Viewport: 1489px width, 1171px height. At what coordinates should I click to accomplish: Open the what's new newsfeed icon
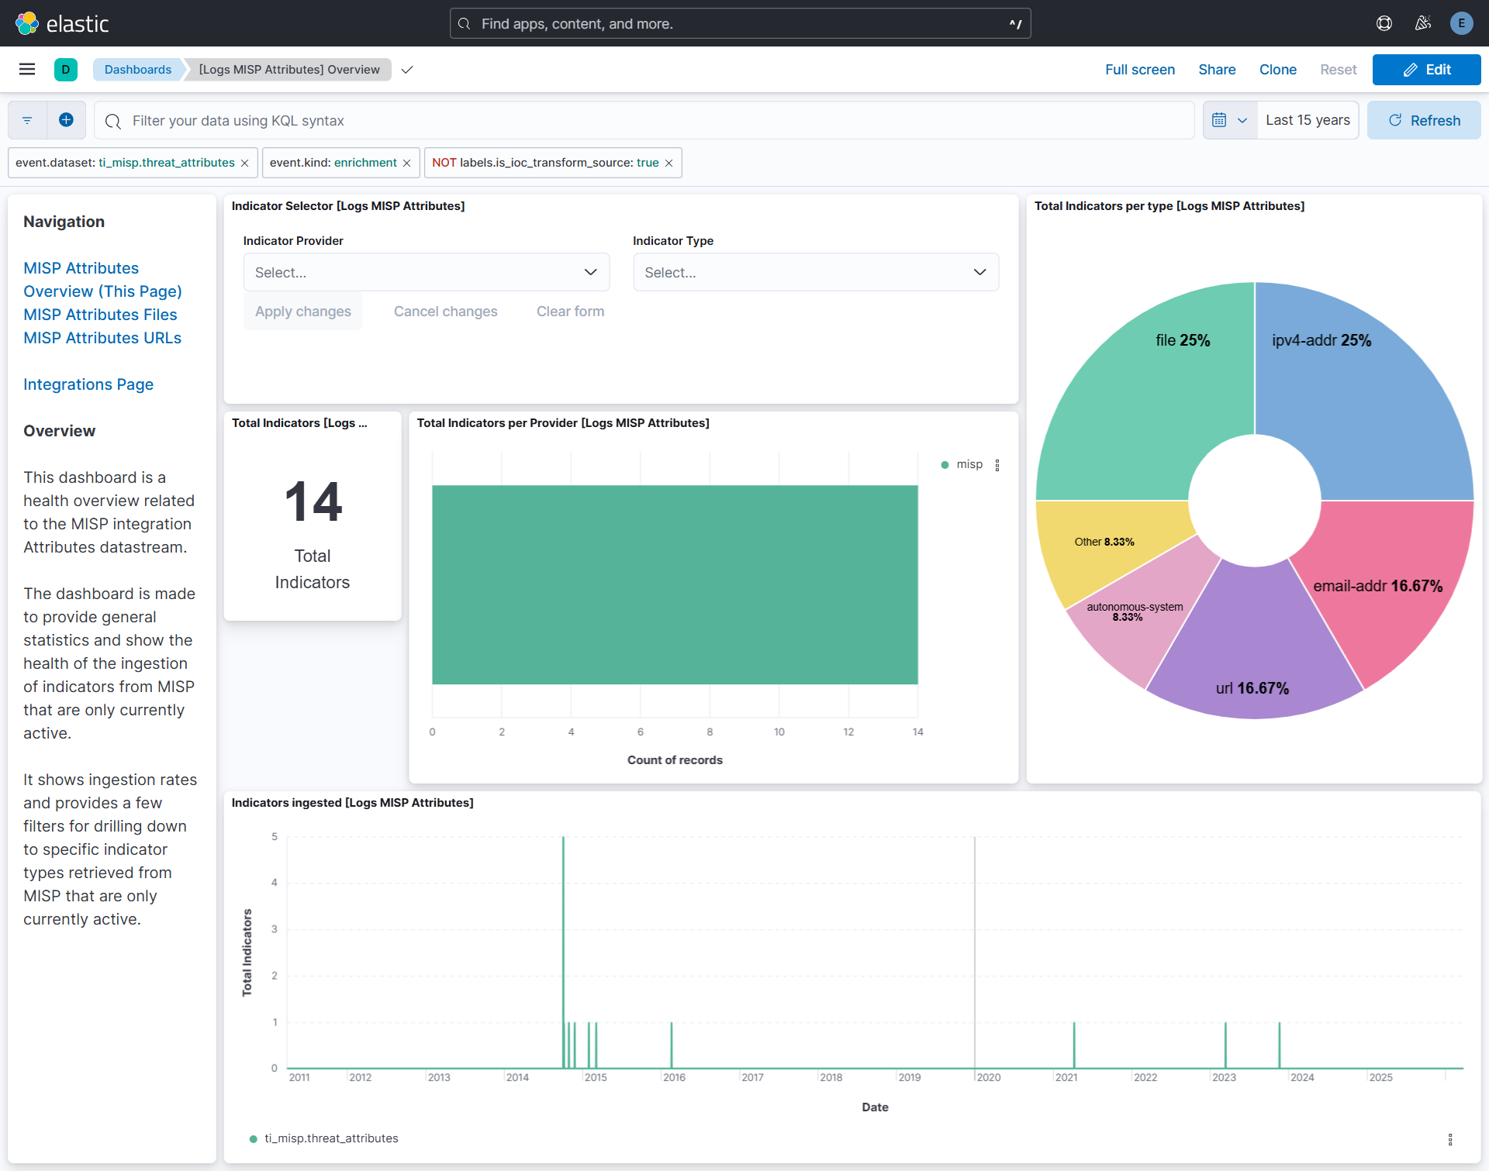click(x=1423, y=23)
